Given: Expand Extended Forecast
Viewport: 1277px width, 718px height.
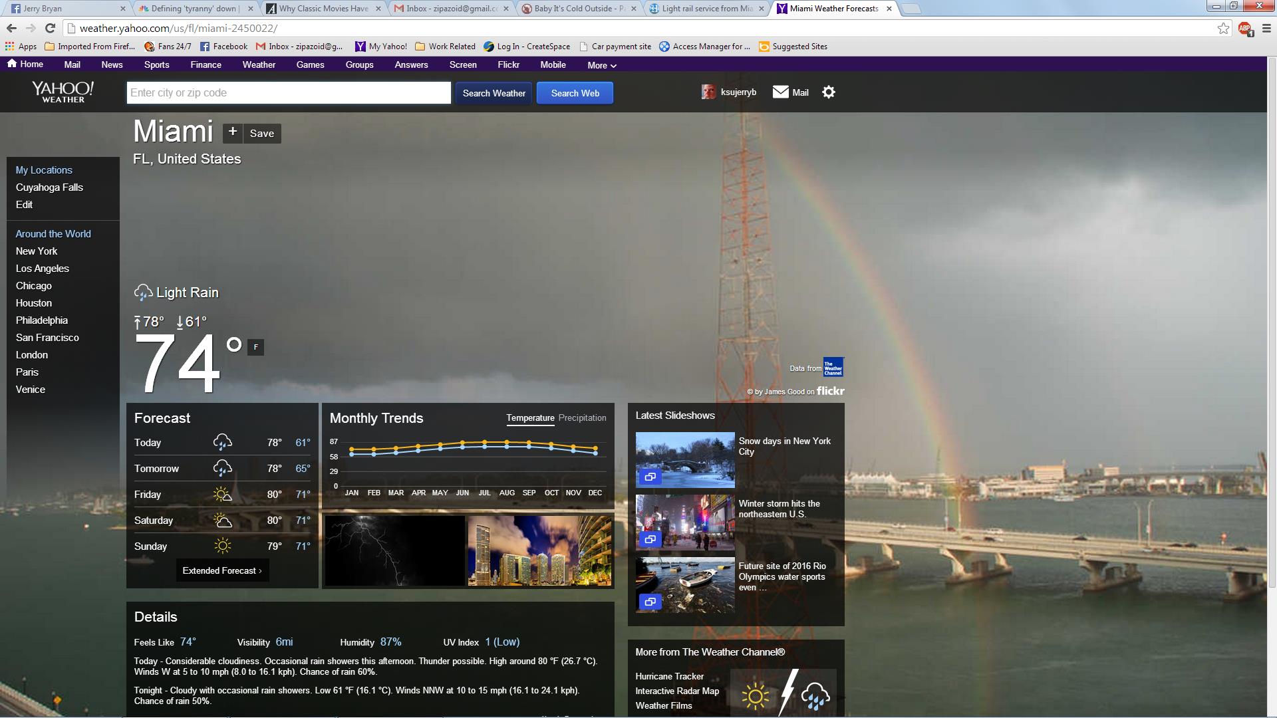Looking at the screenshot, I should coord(222,570).
